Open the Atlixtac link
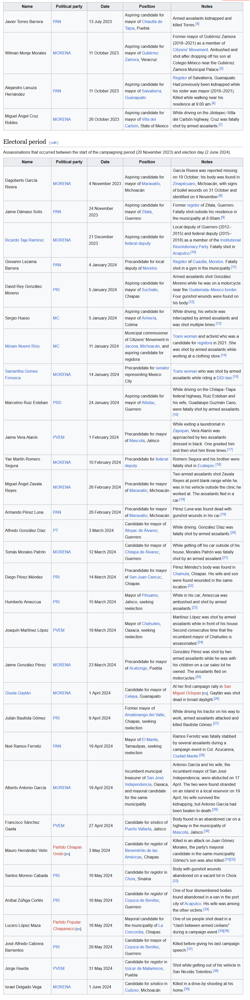Image resolution: width=250 pixels, height=1000 pixels. (x=148, y=403)
